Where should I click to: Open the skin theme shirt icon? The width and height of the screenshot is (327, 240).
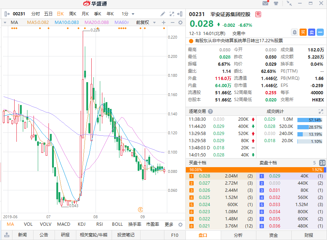(276, 4)
